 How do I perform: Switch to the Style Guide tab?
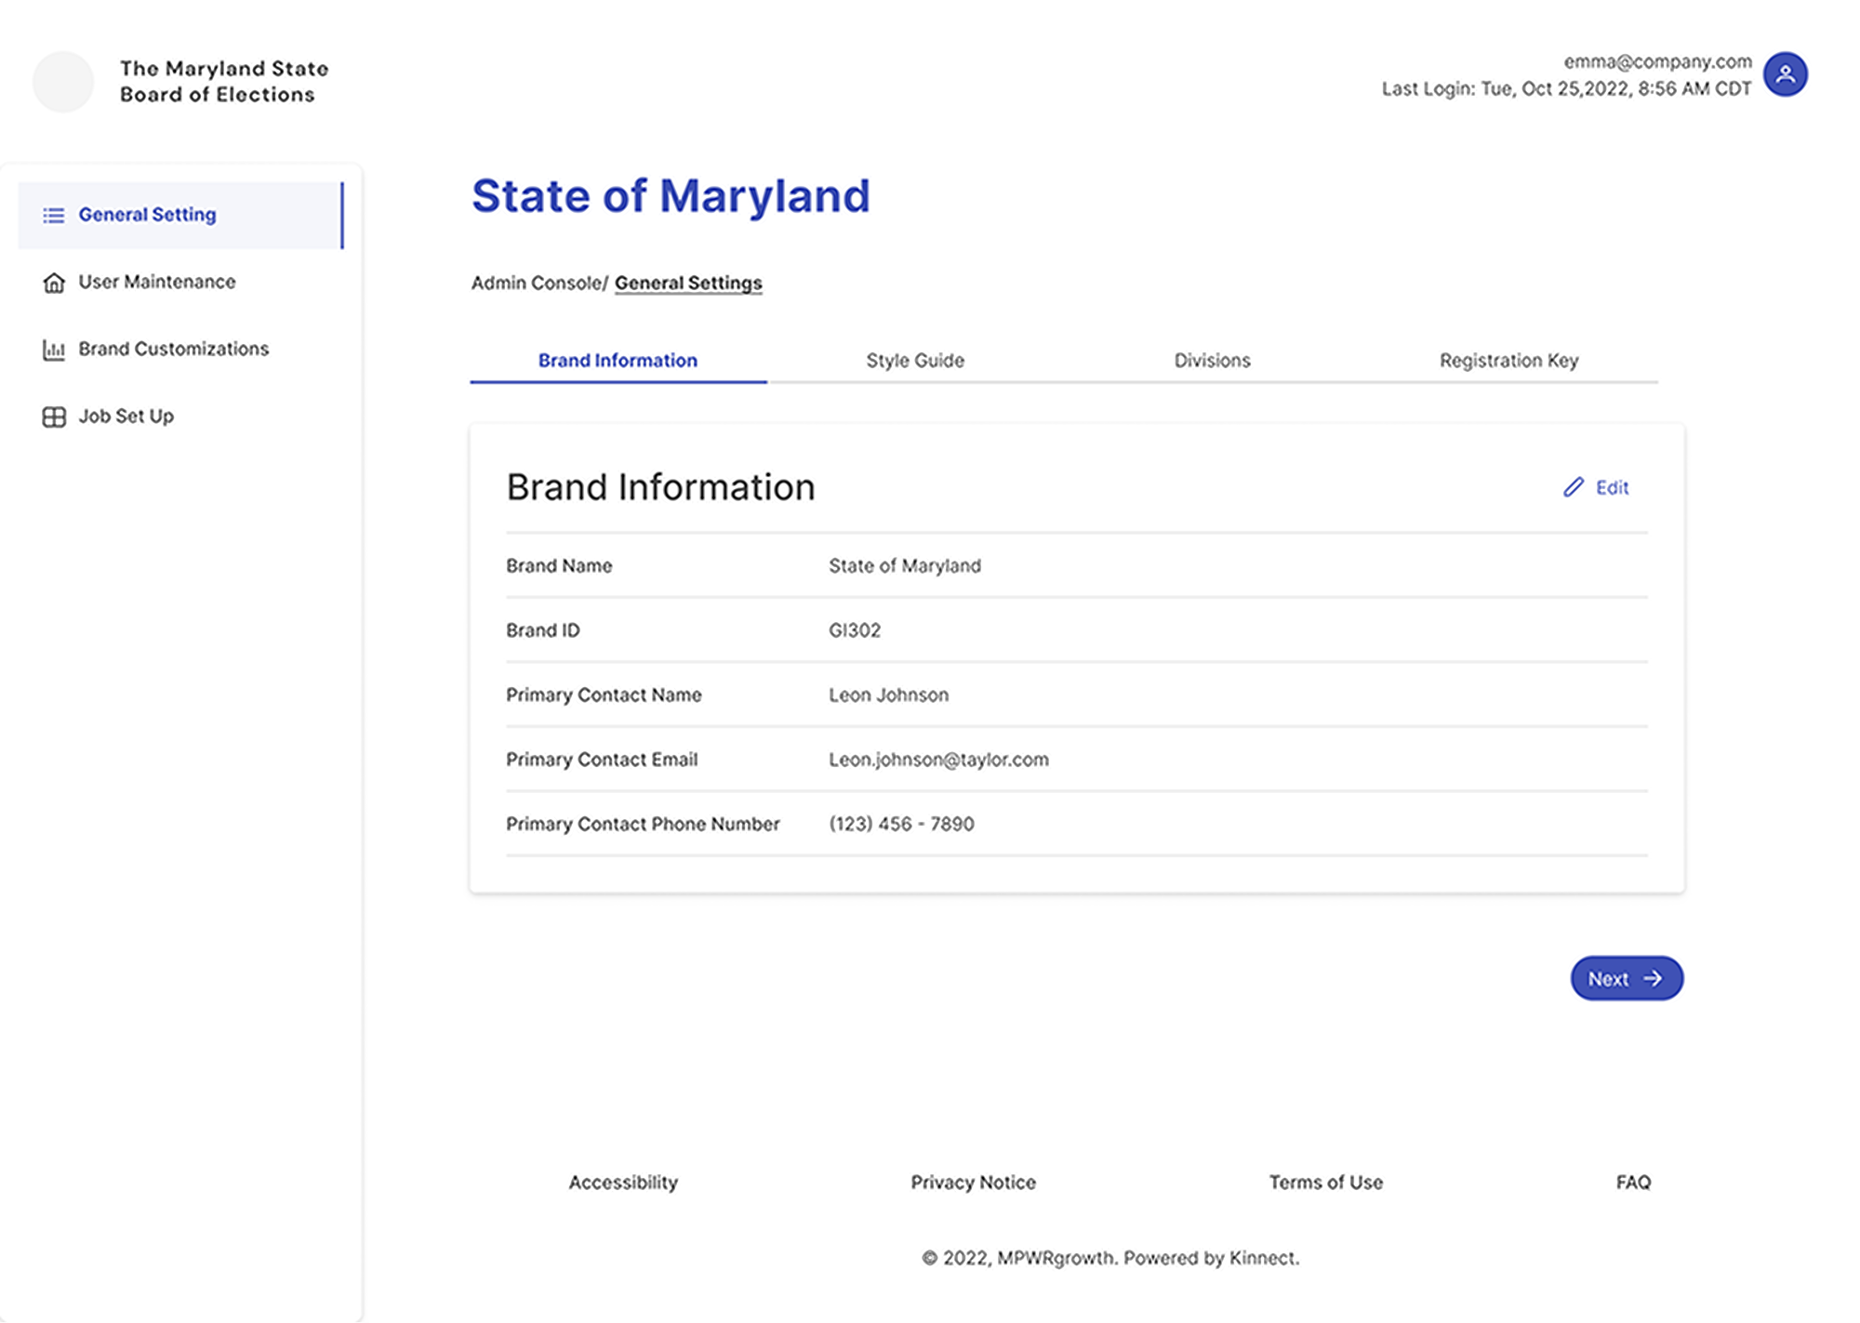[x=914, y=360]
